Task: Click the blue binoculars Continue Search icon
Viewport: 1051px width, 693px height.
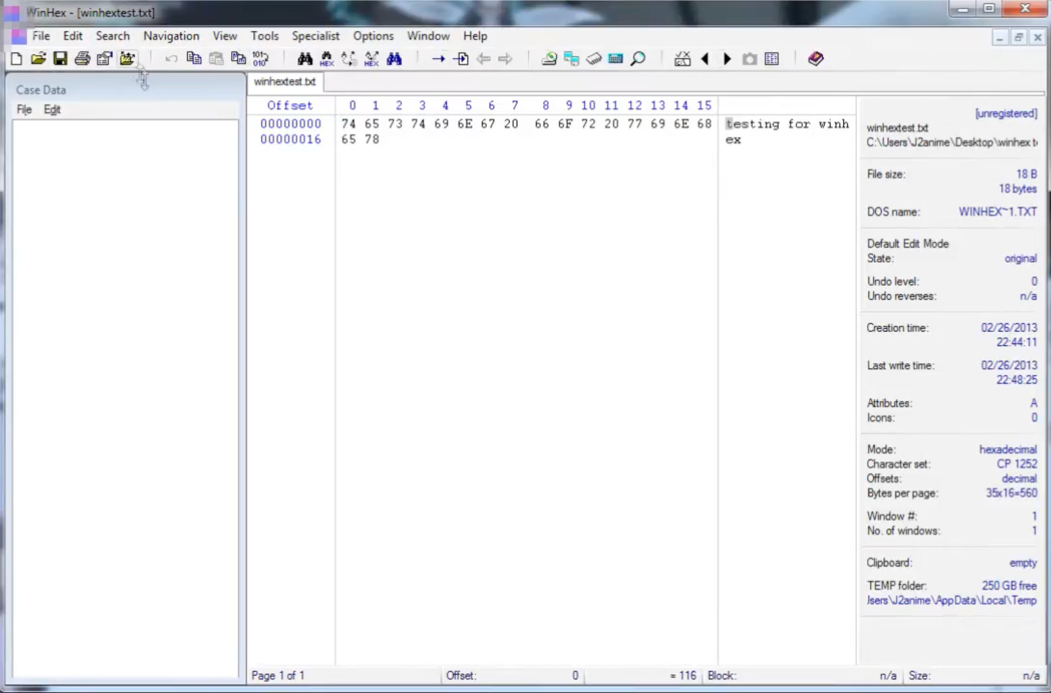Action: tap(394, 59)
